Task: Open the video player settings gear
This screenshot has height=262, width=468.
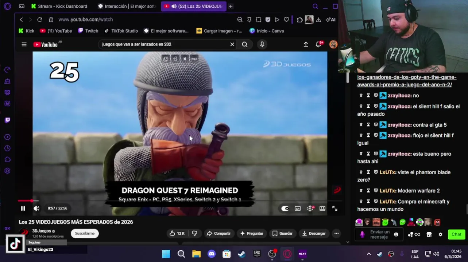Action: point(310,209)
